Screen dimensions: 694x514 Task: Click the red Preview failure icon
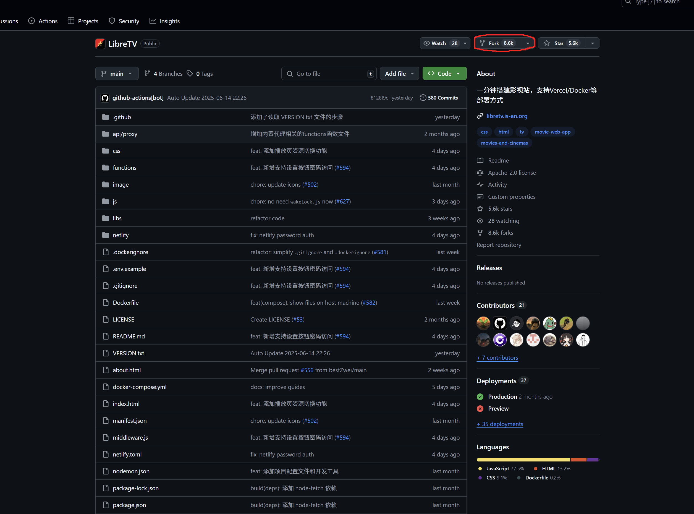click(x=480, y=409)
